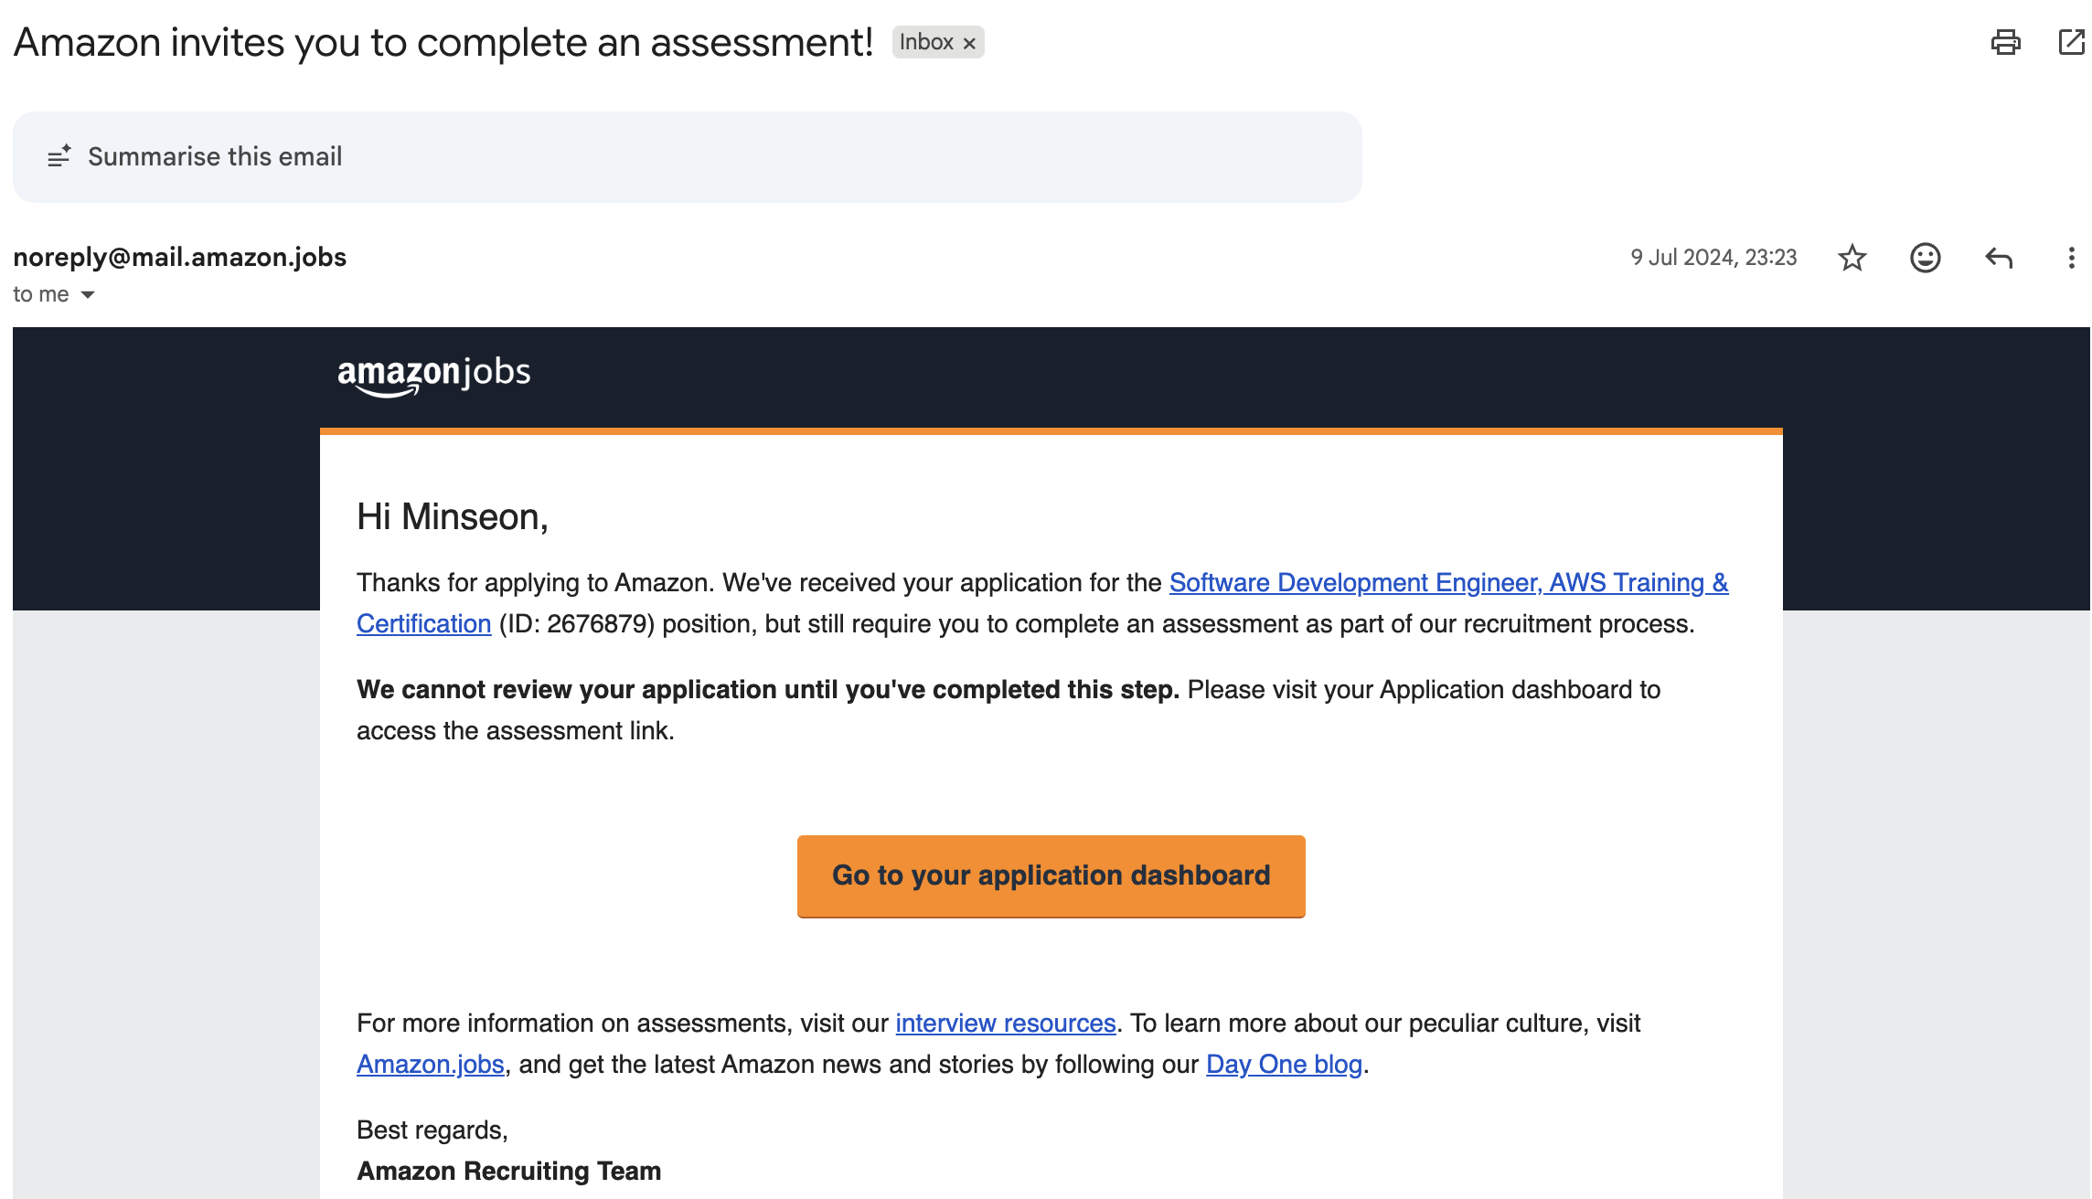Screen dimensions: 2092x1199
Task: Click the Inbox label chip
Action: 938,42
